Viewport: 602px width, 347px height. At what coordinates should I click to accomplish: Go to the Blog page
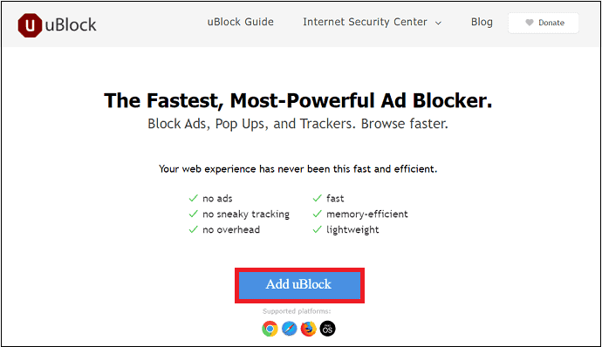click(482, 22)
